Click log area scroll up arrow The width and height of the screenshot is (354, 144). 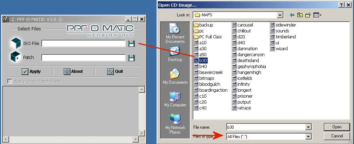(141, 90)
